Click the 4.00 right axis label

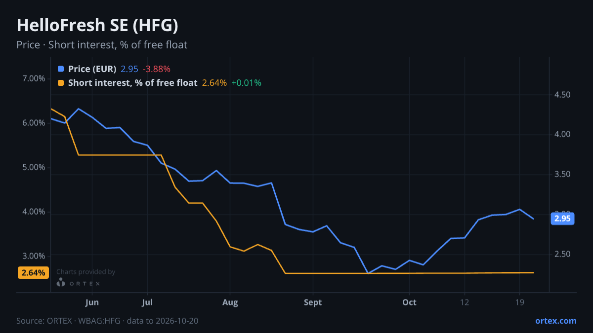click(x=562, y=134)
